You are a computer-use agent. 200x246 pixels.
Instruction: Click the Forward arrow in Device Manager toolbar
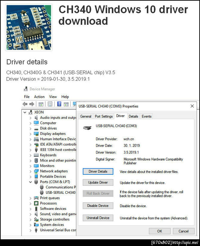click(x=32, y=104)
